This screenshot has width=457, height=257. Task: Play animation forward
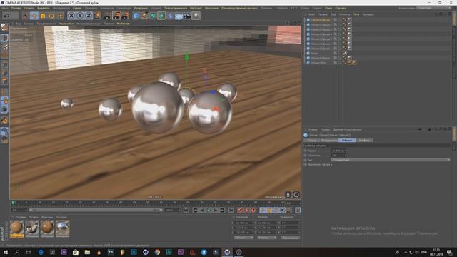point(209,210)
